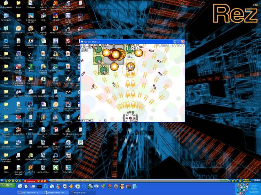Image resolution: width=261 pixels, height=195 pixels.
Task: Click the Windows Start button
Action: point(8,185)
